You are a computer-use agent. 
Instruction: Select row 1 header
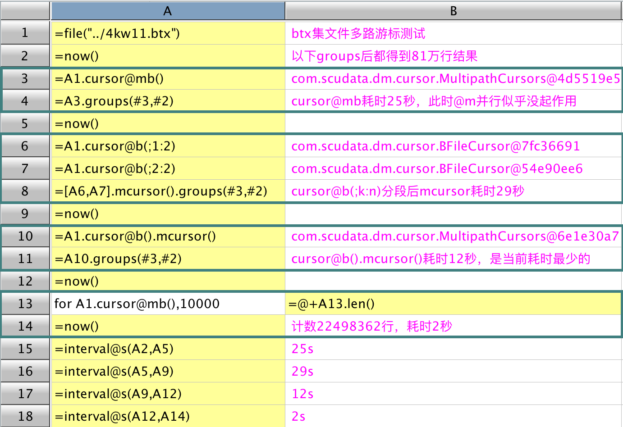point(25,33)
